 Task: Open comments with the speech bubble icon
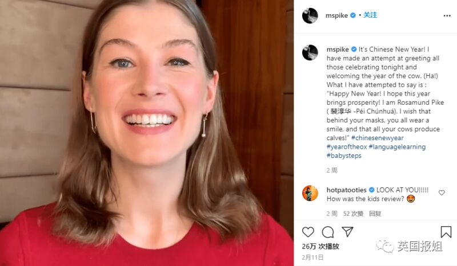pos(328,232)
